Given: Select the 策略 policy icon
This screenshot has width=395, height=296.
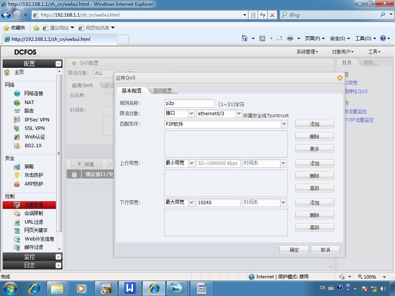Looking at the screenshot, I should (x=17, y=166).
